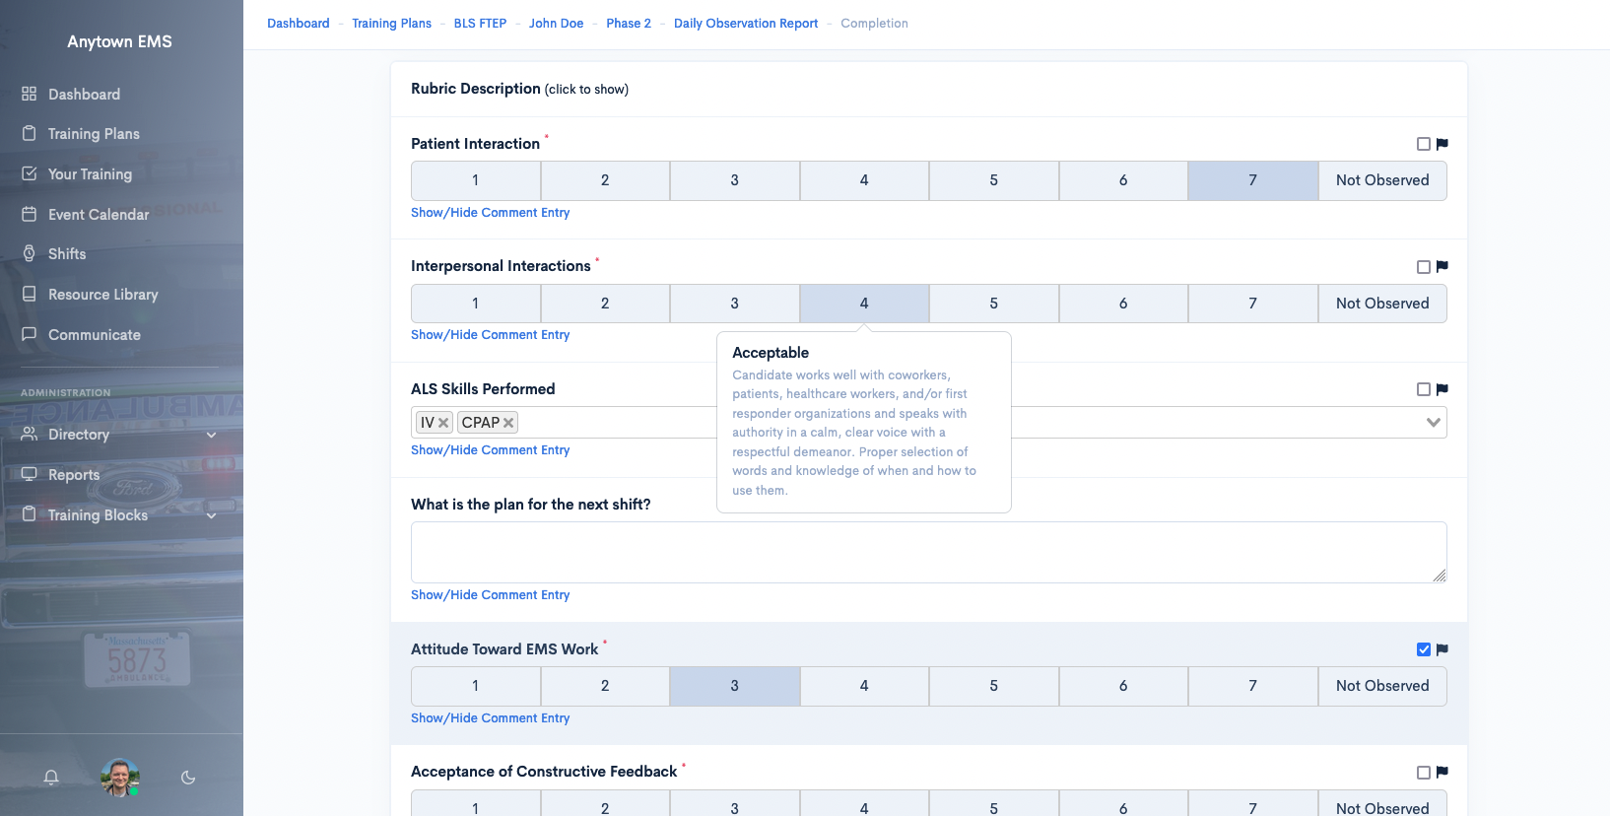1610x816 pixels.
Task: Open the user profile avatar
Action: coord(120,778)
